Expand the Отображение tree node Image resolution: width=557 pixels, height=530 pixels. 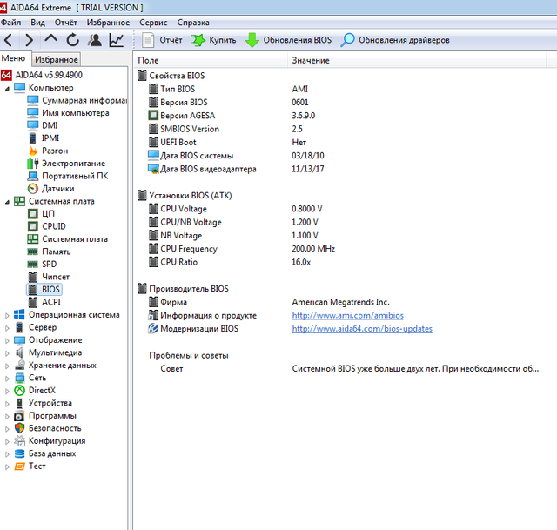coord(7,340)
